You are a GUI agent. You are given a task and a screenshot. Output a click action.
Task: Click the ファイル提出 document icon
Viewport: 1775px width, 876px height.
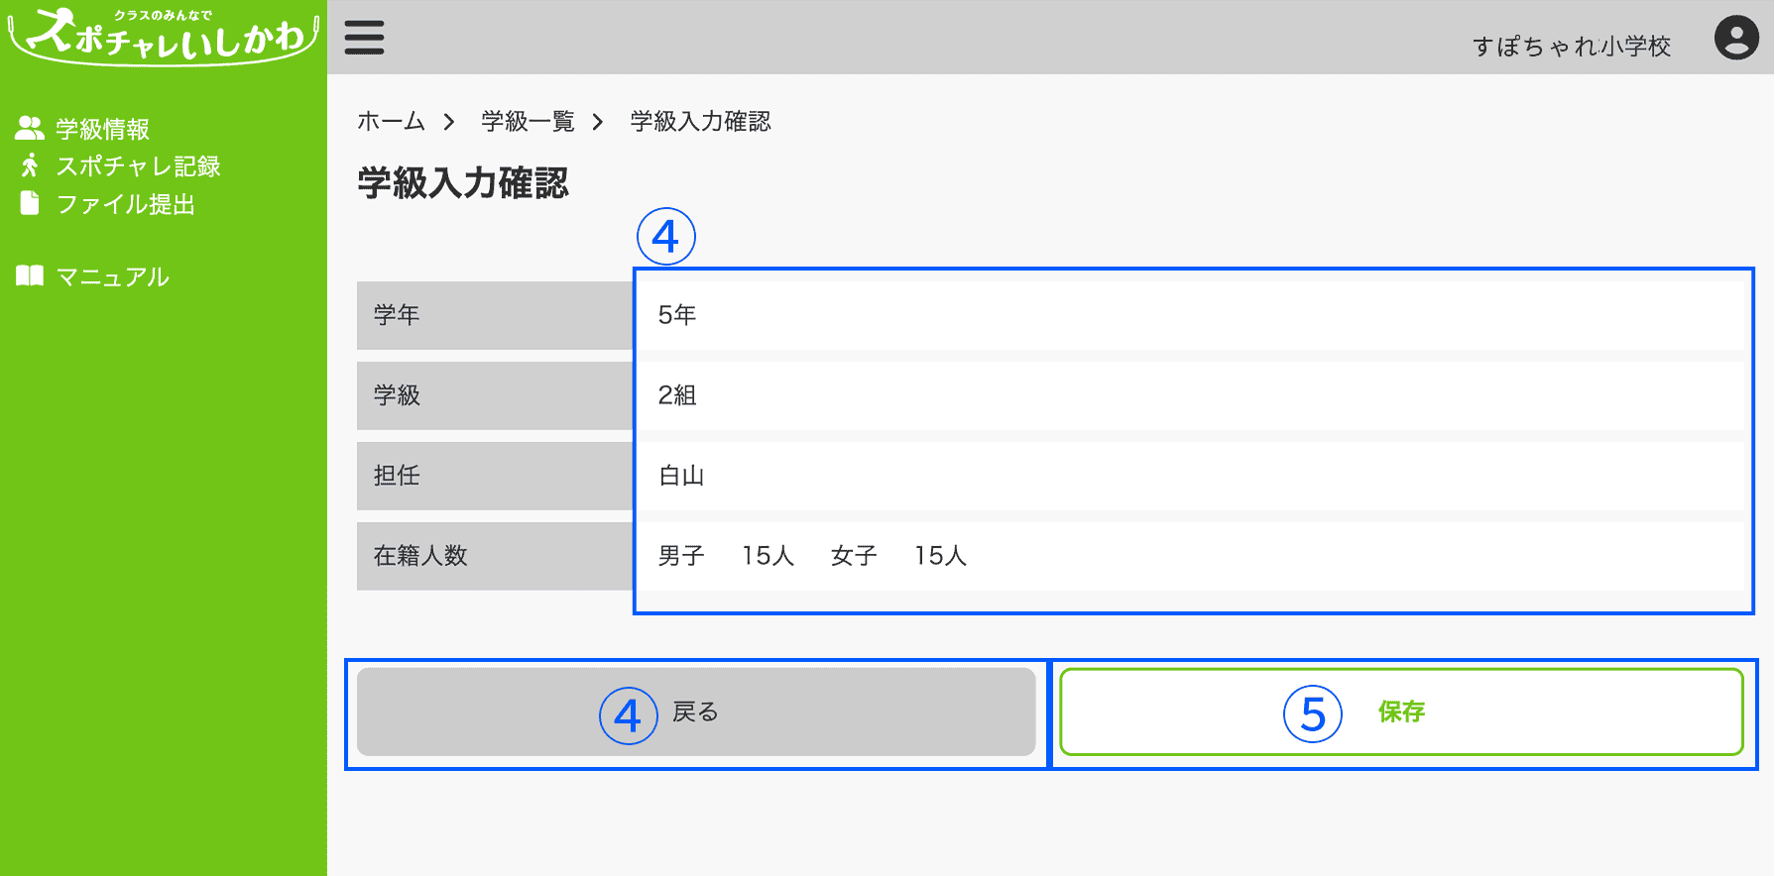coord(30,203)
